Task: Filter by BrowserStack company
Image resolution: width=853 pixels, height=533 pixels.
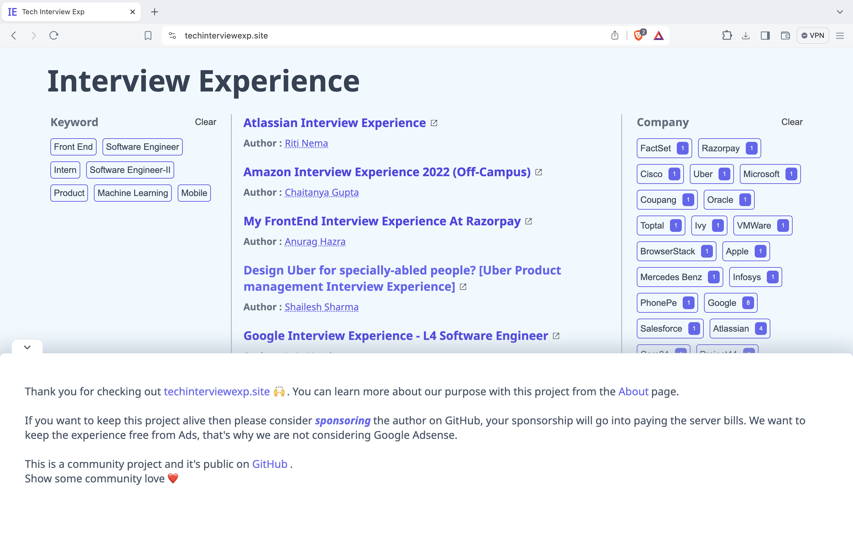Action: [x=676, y=251]
